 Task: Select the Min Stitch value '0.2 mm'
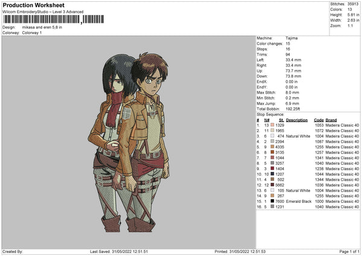292,98
